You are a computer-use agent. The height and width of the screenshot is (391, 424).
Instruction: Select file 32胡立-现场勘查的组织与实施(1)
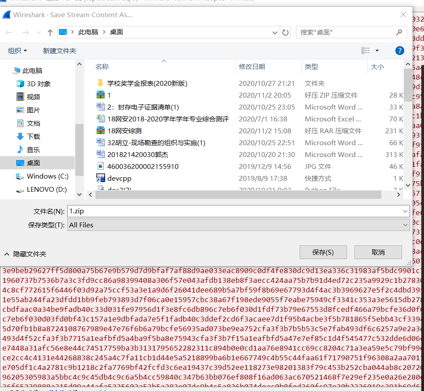coord(156,143)
